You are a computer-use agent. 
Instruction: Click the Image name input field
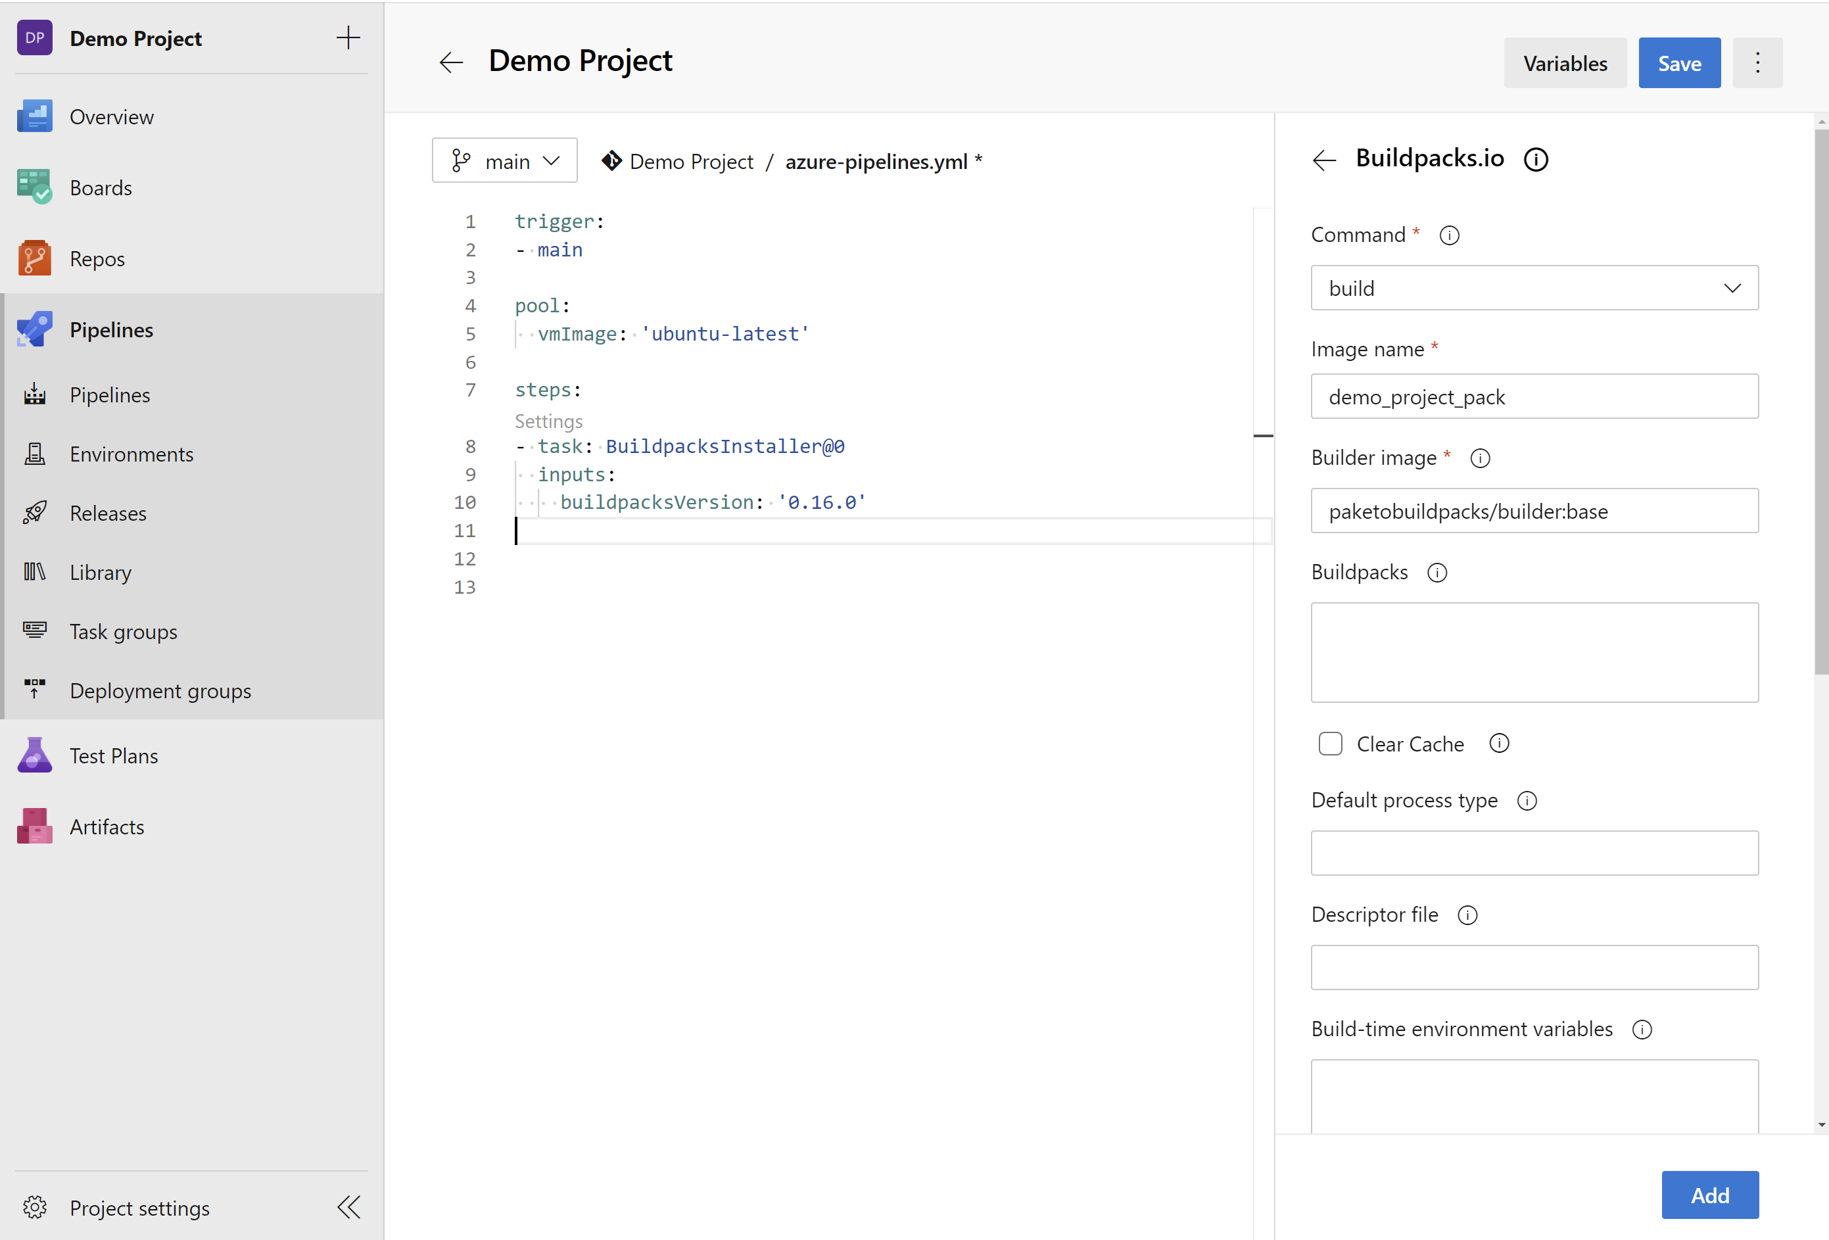click(1534, 396)
